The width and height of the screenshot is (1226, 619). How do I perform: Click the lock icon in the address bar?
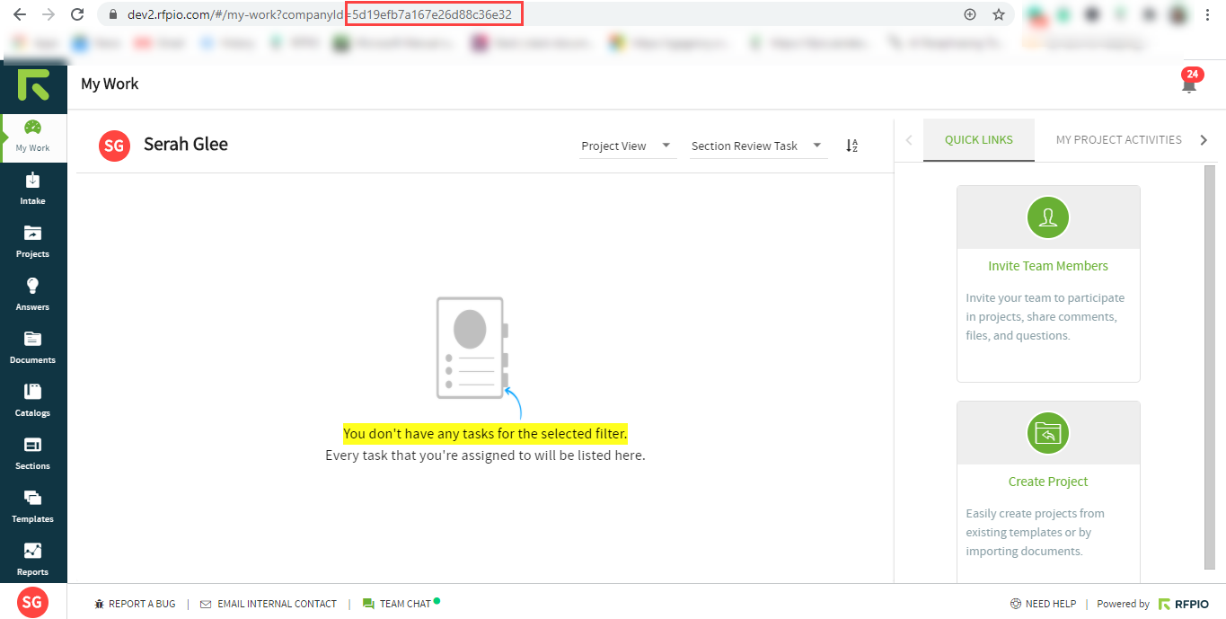[112, 14]
